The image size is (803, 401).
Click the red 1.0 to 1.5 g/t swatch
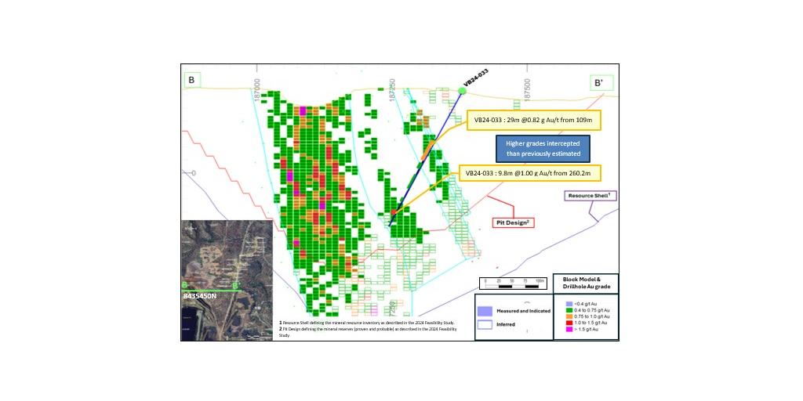(569, 323)
